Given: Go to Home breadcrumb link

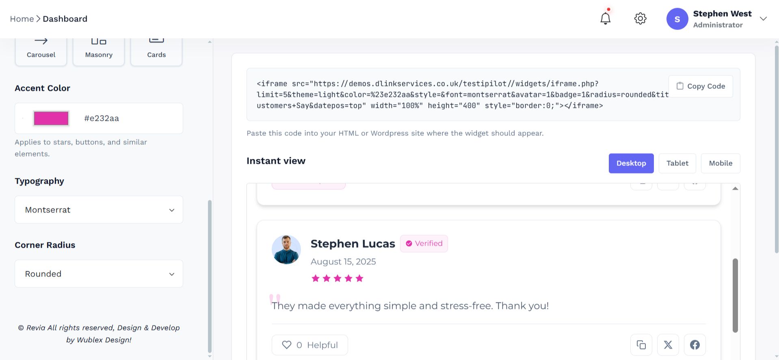Looking at the screenshot, I should pyautogui.click(x=22, y=19).
